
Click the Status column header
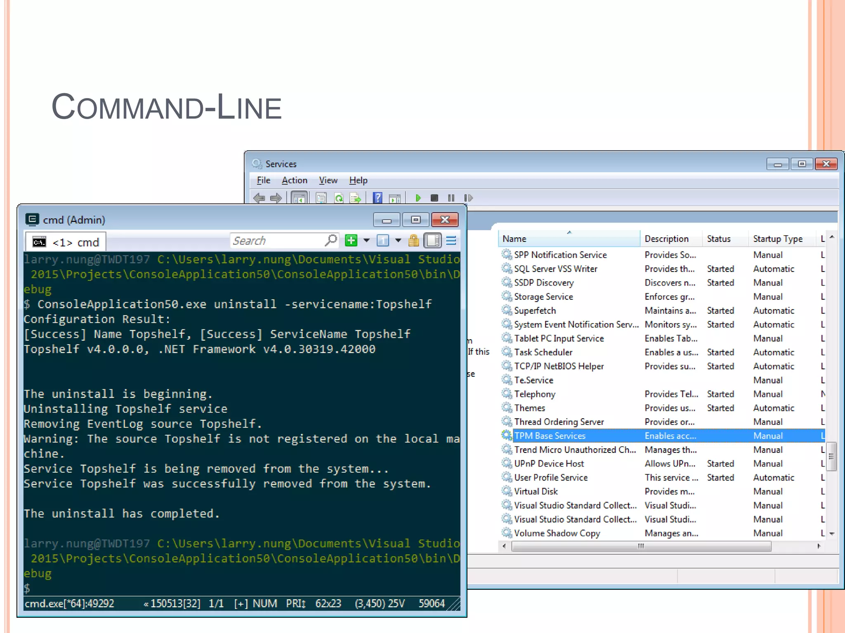click(x=725, y=239)
